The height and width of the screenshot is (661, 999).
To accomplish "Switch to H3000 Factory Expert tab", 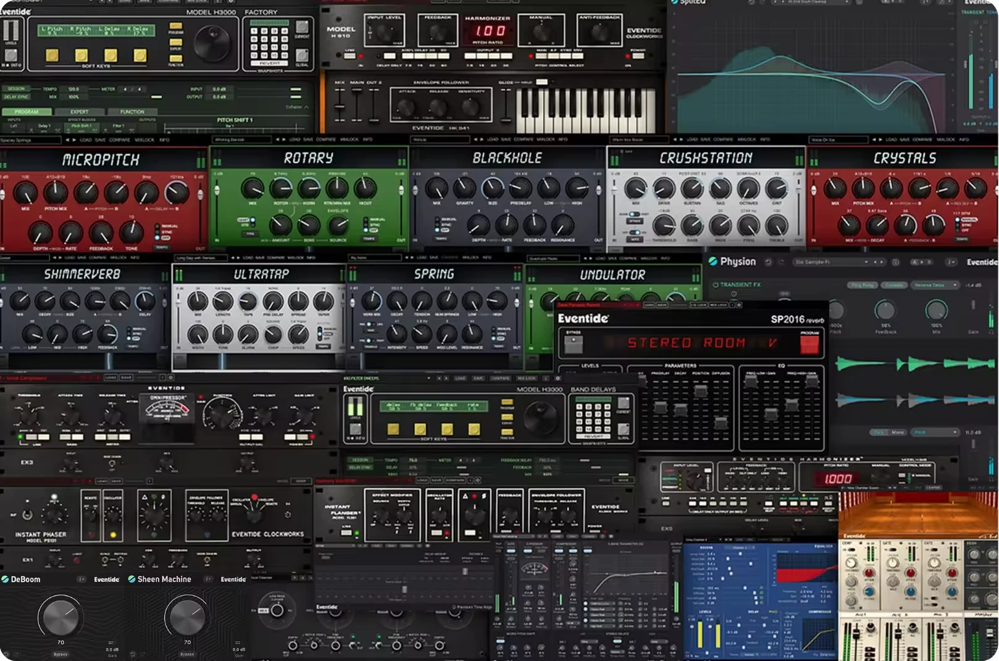I will coord(79,112).
